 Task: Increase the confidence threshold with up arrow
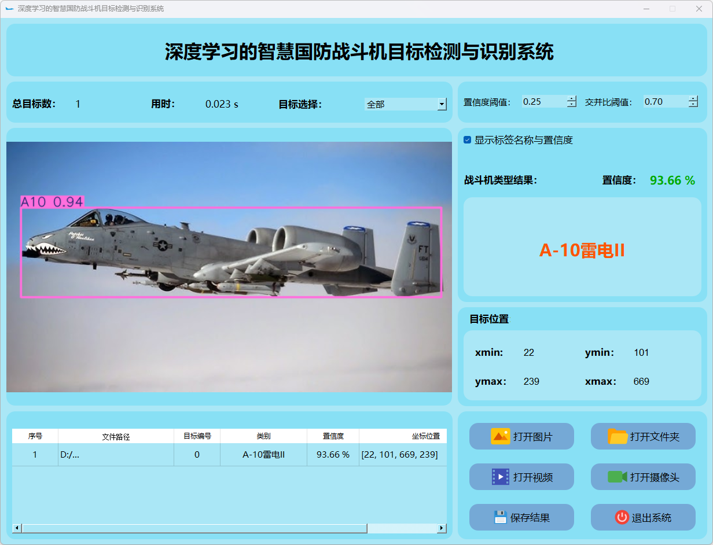tap(572, 98)
